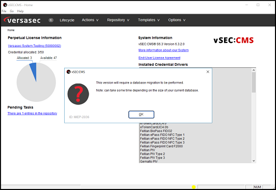Expand the Repository dropdown
Screen dimensions: 276x190
point(118,20)
